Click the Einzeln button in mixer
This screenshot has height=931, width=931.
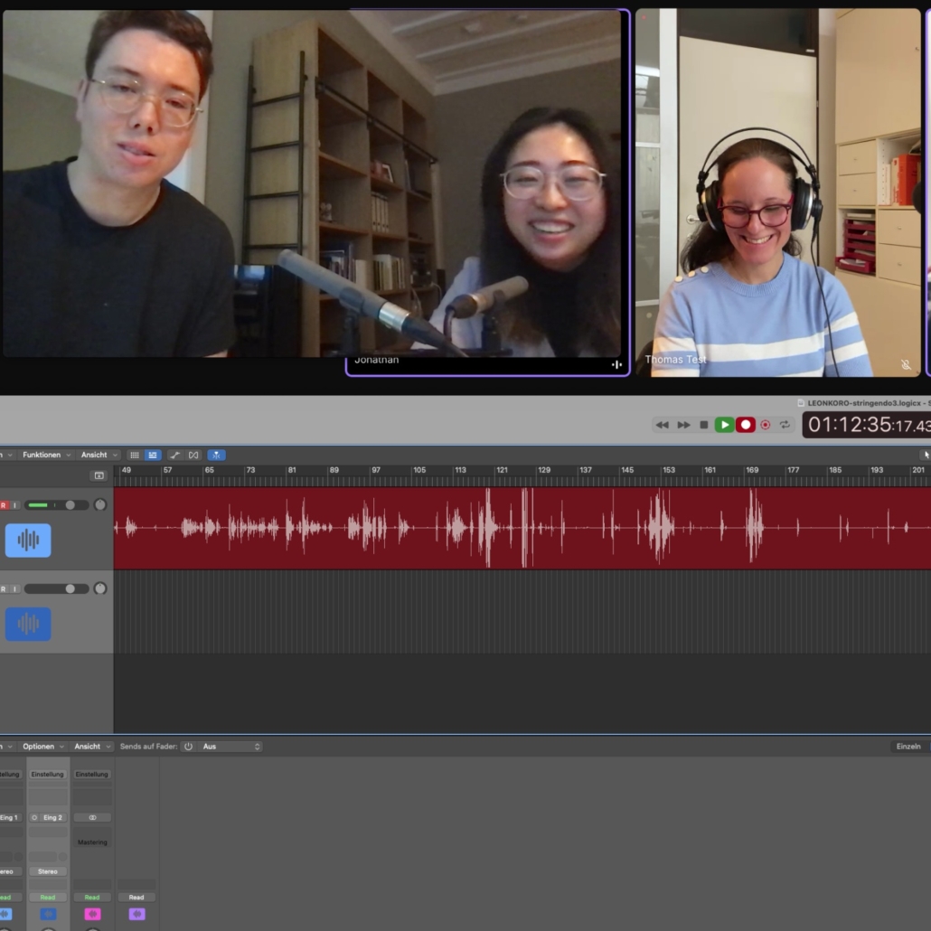(x=908, y=747)
